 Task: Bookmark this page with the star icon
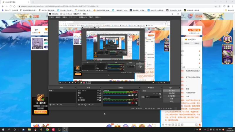(219, 6)
